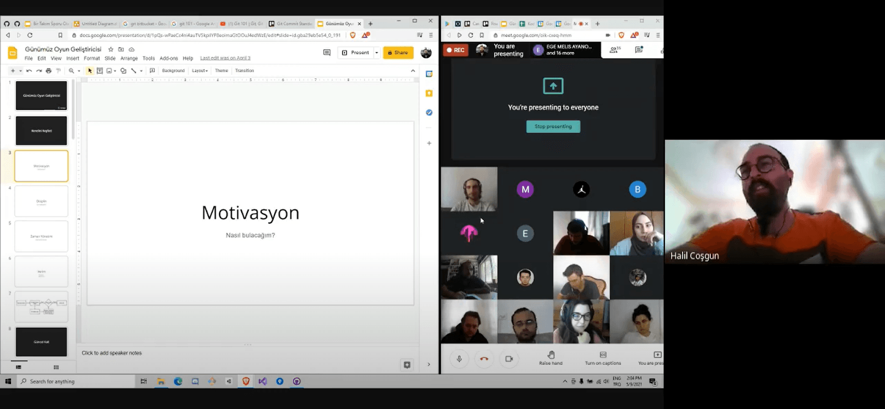Open the Meet participants list icon
885x409 pixels.
click(x=614, y=50)
